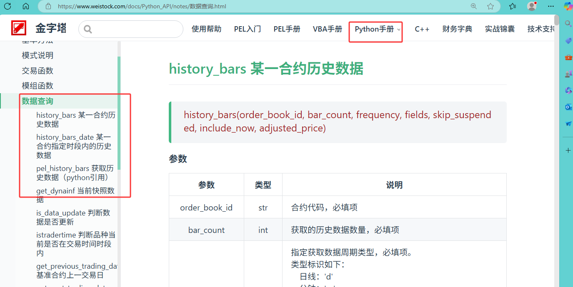The height and width of the screenshot is (287, 573).
Task: Click the 合约代码，必填项 description cell
Action: (x=394, y=207)
